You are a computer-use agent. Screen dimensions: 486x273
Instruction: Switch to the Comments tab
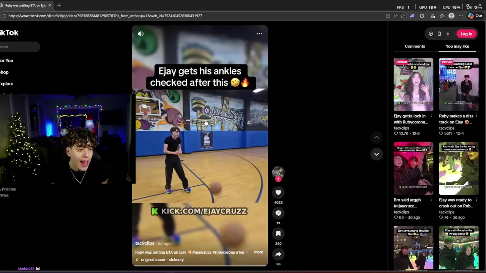click(415, 46)
